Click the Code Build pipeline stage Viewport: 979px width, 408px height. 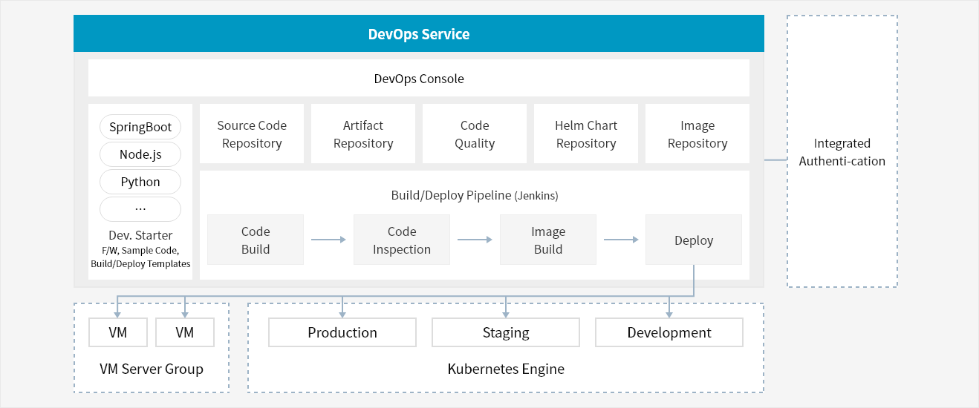tap(256, 240)
